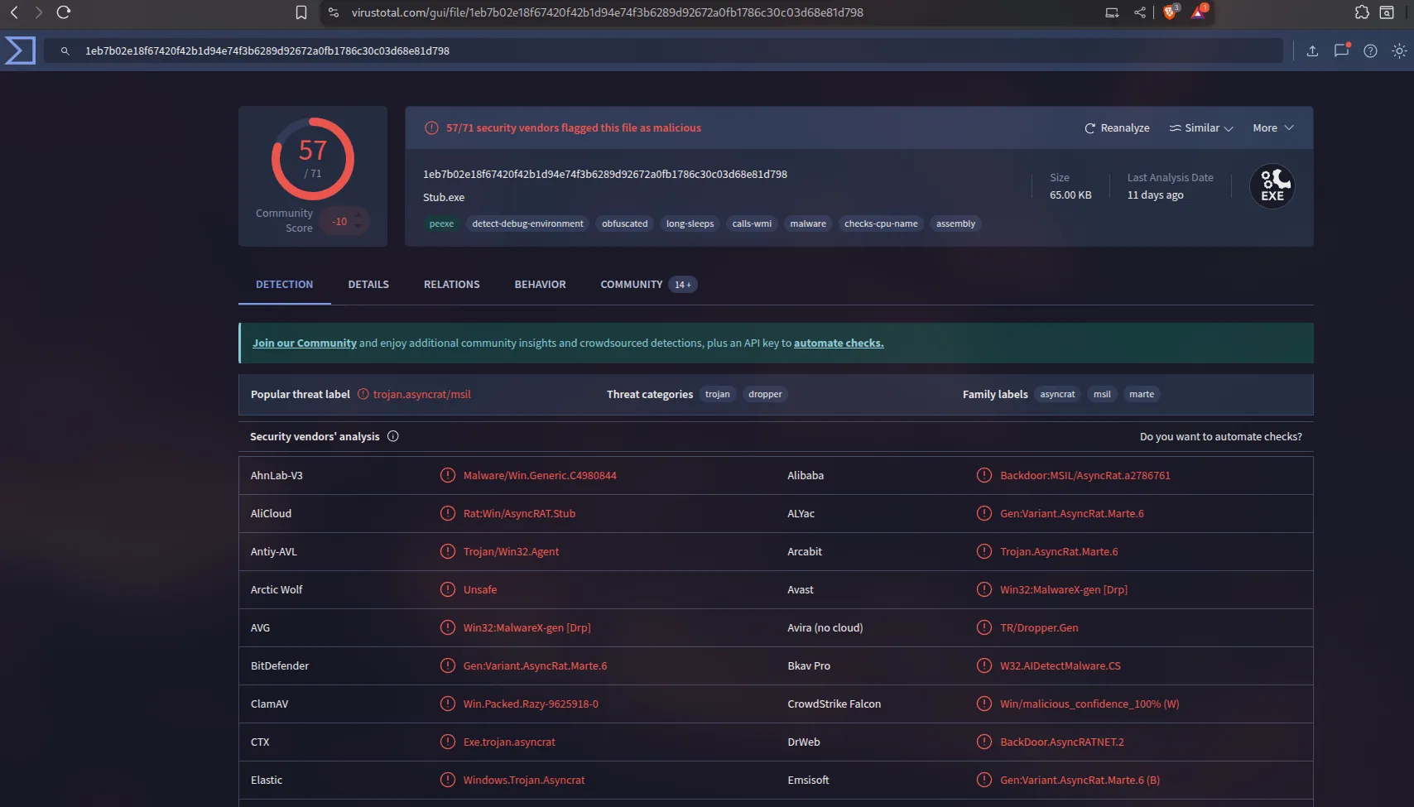Click the hash search input field
Viewport: 1414px width, 807px height.
coord(662,51)
